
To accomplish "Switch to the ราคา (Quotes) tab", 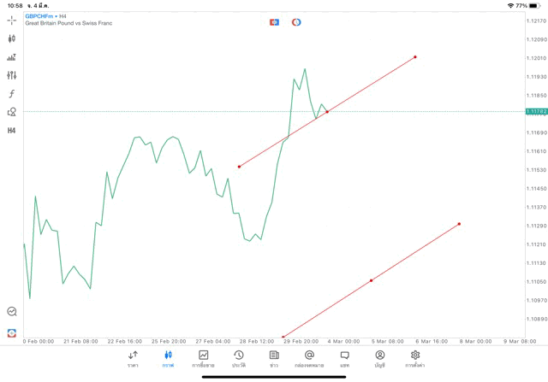I will [x=133, y=358].
